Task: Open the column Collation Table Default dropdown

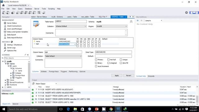Action: click(x=63, y=56)
